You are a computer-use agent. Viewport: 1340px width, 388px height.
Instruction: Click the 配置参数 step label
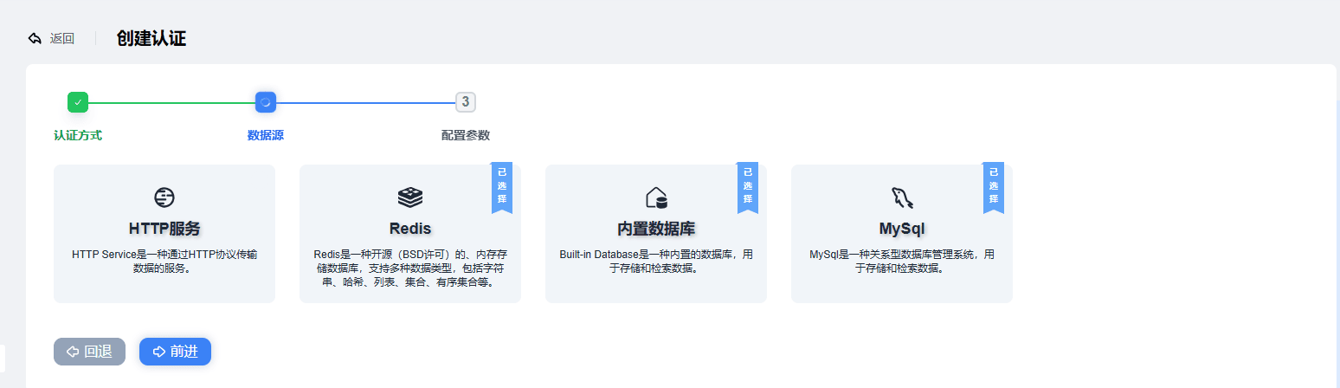click(x=466, y=136)
